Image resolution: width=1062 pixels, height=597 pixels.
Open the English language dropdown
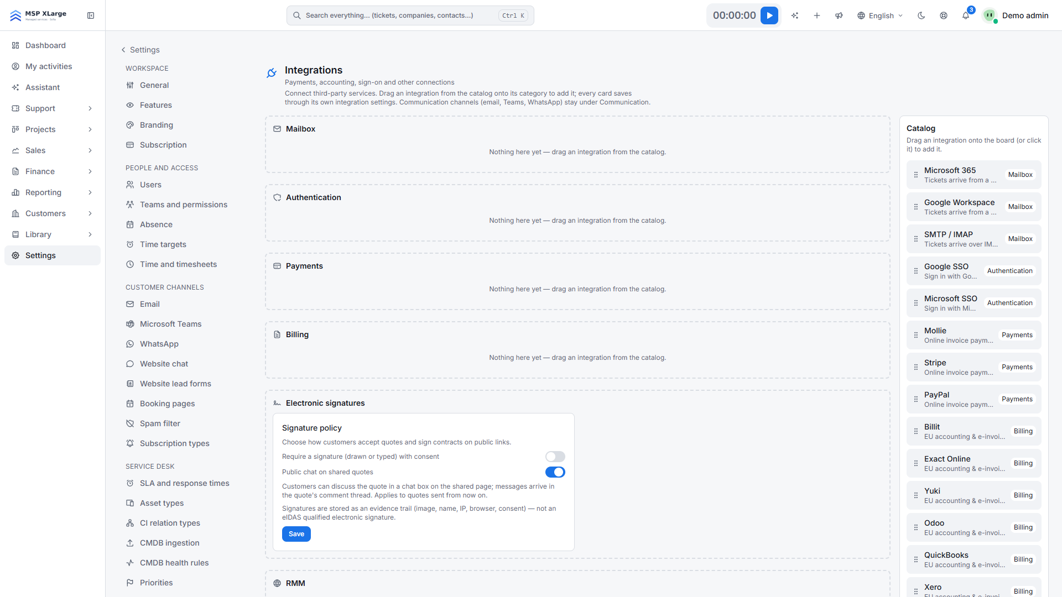click(880, 15)
